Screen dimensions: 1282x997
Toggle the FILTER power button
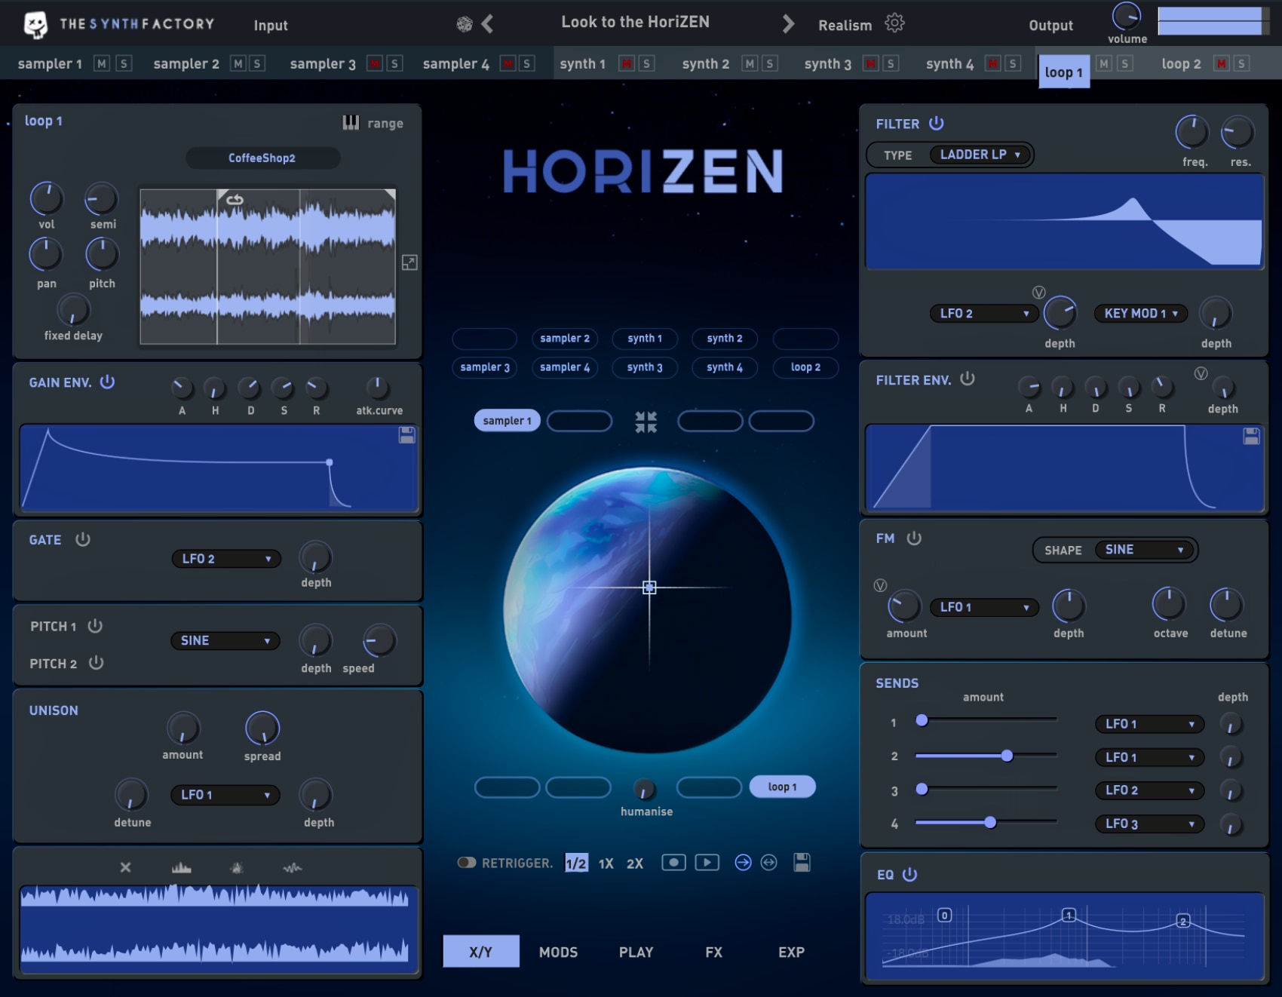[937, 123]
